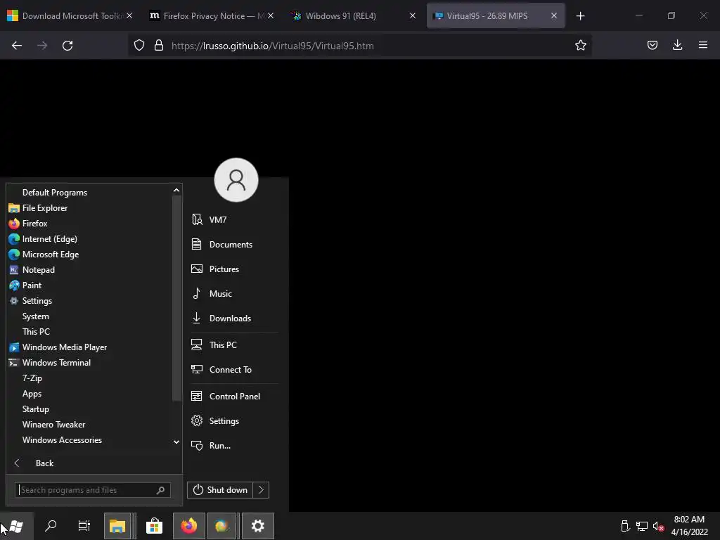Open a new Firefox tab
Image resolution: width=720 pixels, height=540 pixels.
[580, 16]
